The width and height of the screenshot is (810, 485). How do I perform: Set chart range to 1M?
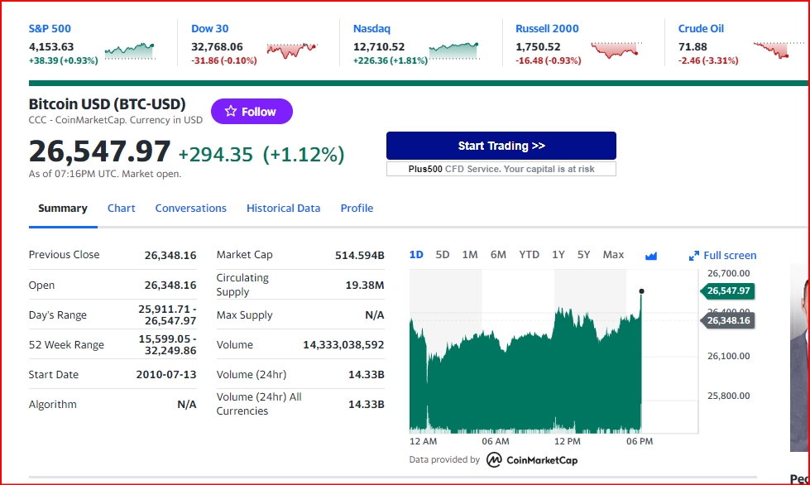tap(470, 255)
